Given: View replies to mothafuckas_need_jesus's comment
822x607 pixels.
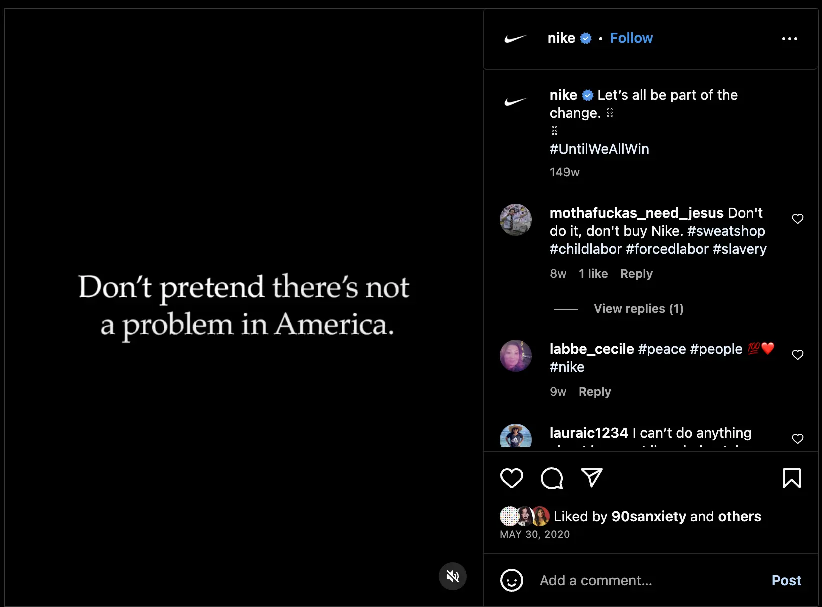Looking at the screenshot, I should click(x=638, y=308).
